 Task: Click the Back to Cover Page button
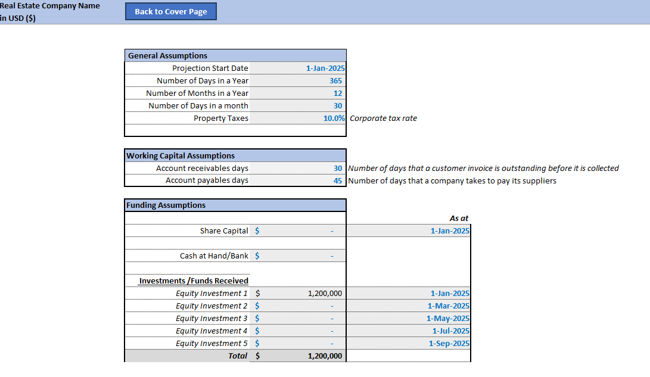point(170,11)
